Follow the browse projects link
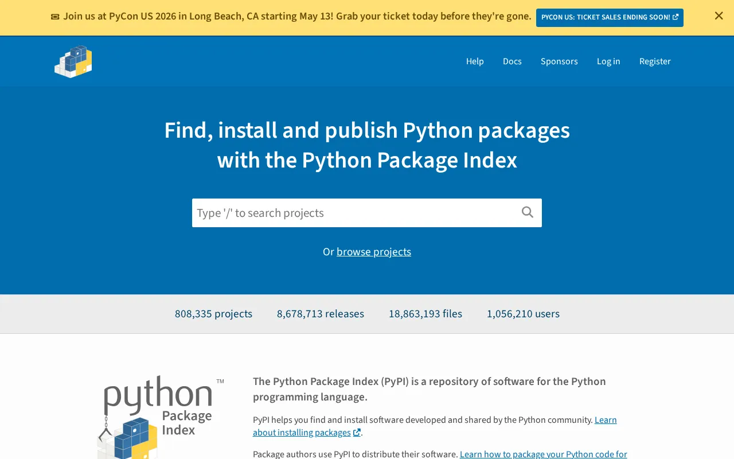 point(374,252)
